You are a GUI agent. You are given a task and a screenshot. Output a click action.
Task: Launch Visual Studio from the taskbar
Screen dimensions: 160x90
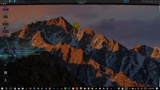coord(46,88)
